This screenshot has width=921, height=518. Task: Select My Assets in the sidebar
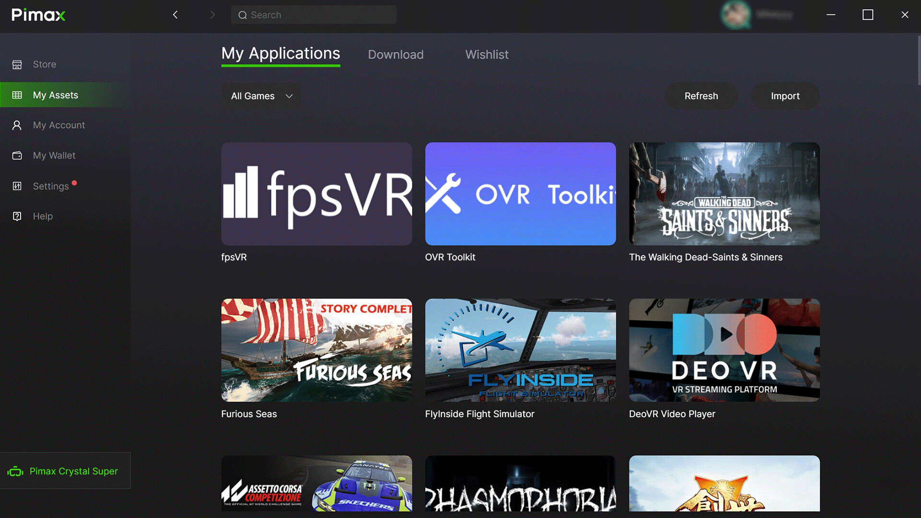[55, 94]
